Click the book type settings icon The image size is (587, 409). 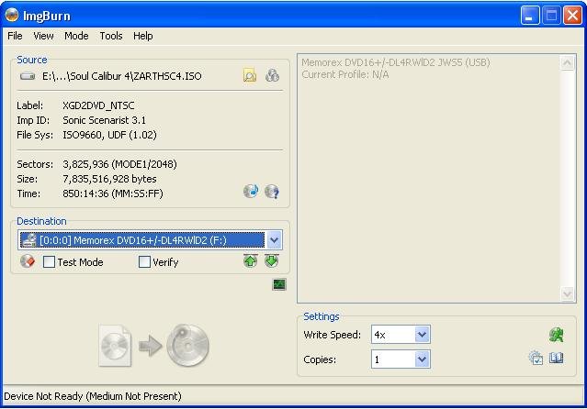coord(557,358)
